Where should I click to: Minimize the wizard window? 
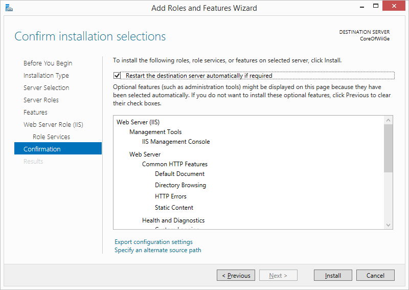(362, 6)
